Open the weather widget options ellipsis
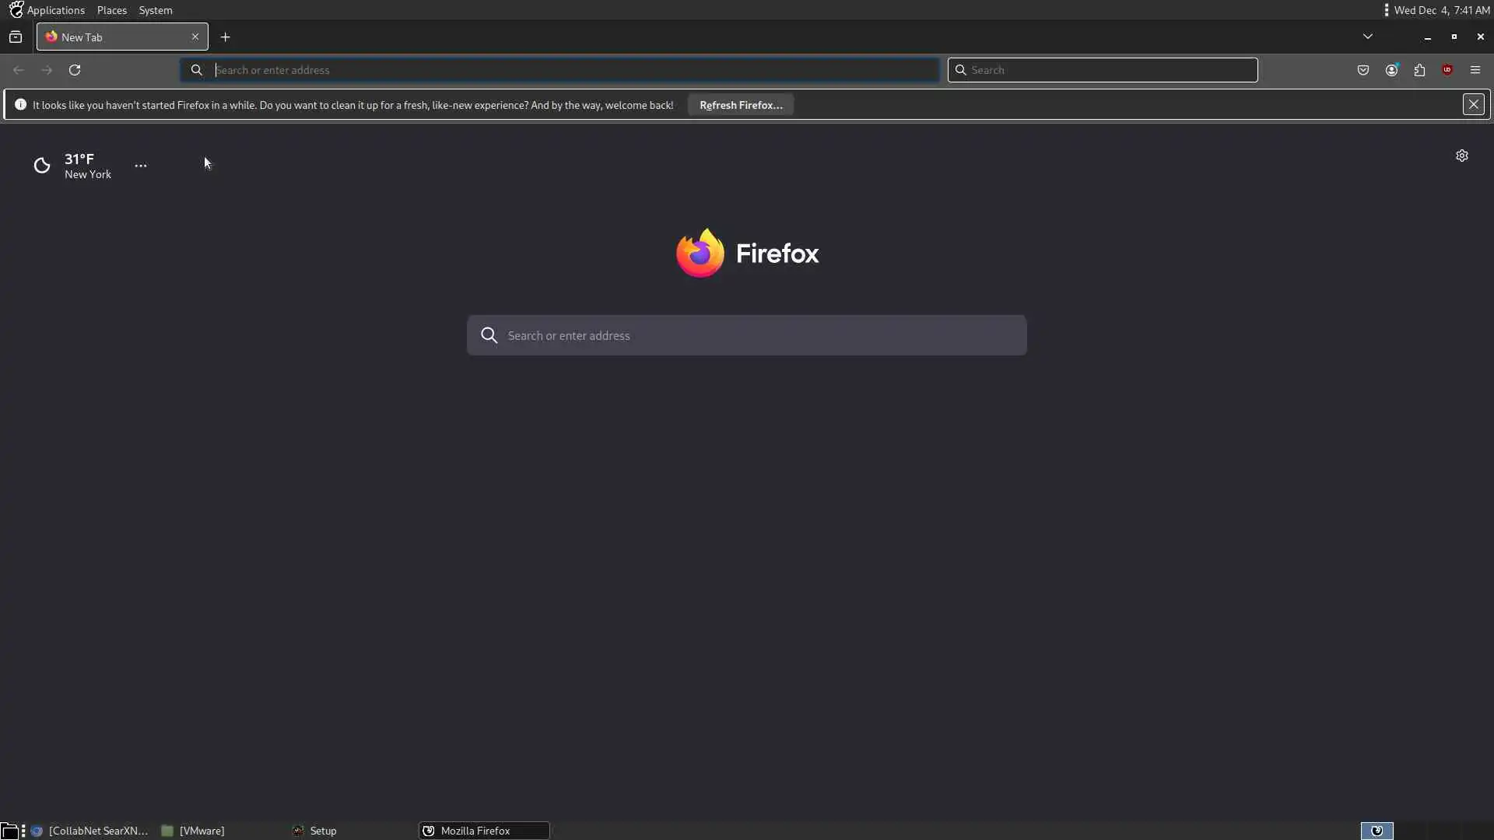 coord(141,166)
